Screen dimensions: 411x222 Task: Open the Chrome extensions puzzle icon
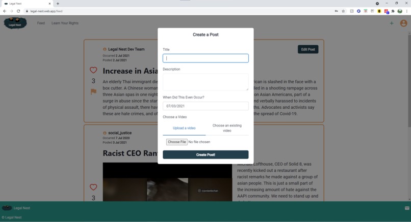[x=393, y=11]
